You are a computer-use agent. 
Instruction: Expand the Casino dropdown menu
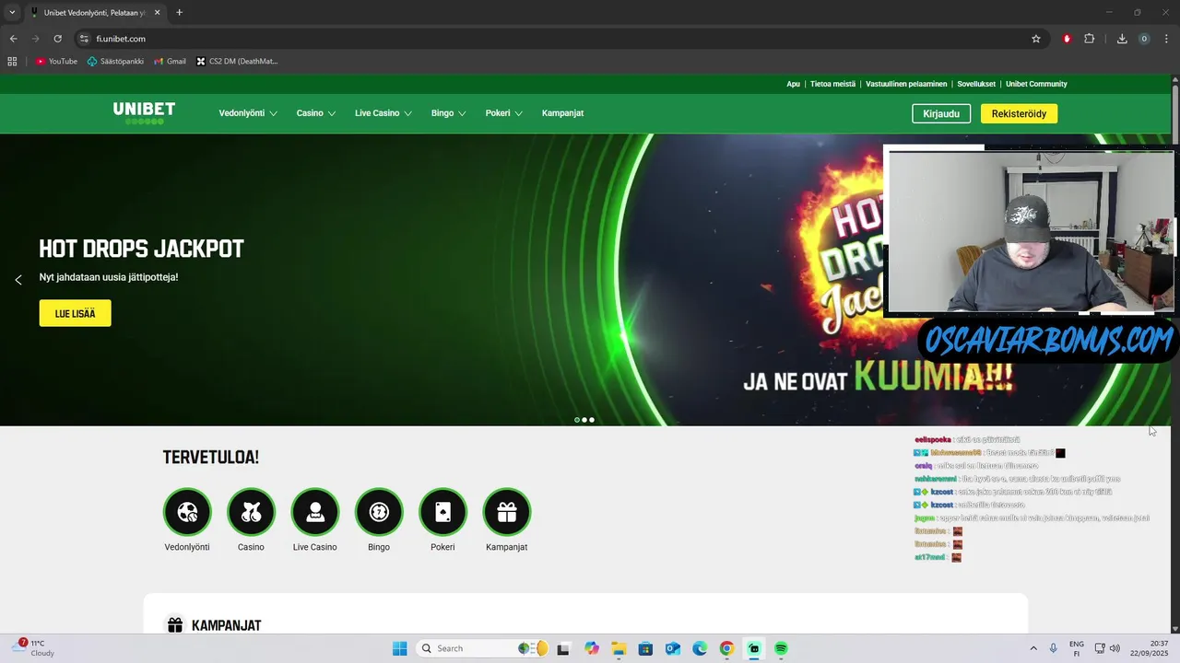pyautogui.click(x=316, y=113)
